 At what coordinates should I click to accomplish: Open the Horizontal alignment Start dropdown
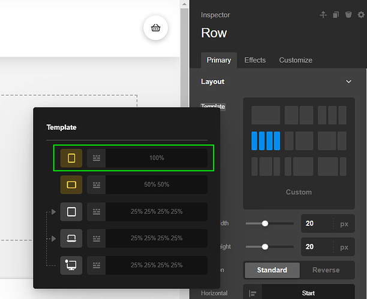tap(308, 293)
